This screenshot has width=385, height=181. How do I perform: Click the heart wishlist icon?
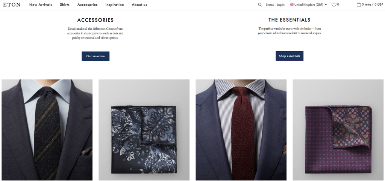coord(334,4)
